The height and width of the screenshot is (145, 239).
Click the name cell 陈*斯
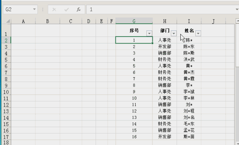point(189,53)
